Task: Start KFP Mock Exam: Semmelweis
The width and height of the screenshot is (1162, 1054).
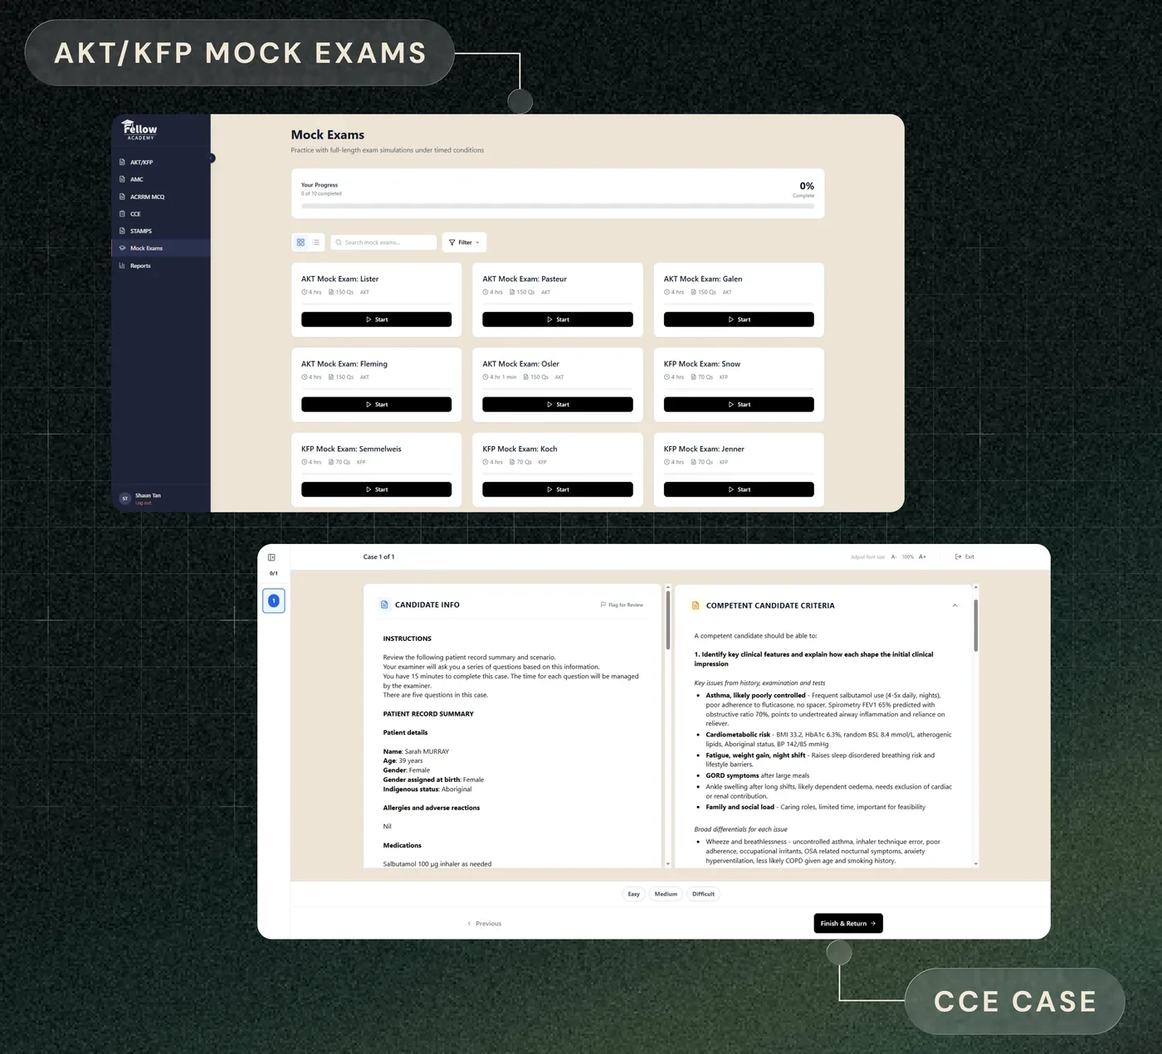Action: click(376, 489)
